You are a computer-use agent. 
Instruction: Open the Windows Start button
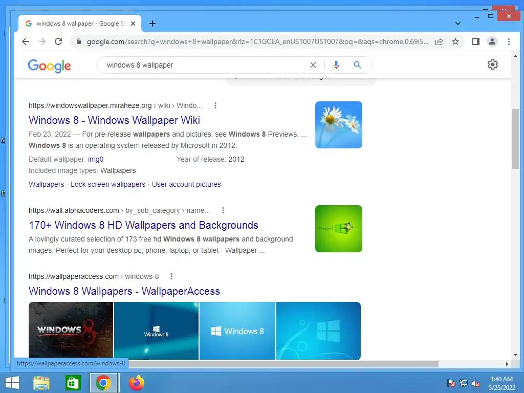click(12, 383)
